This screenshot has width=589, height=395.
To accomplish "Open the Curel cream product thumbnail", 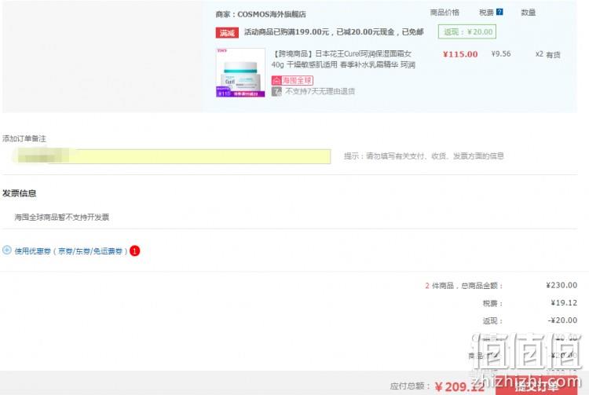I will click(240, 72).
